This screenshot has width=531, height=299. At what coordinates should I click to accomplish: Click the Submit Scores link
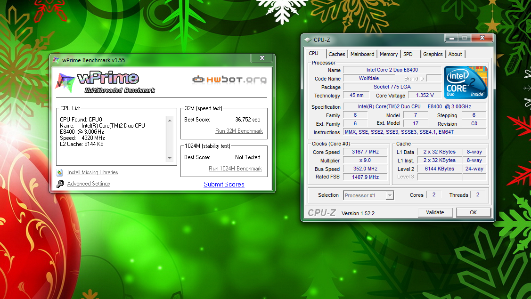[x=224, y=184]
